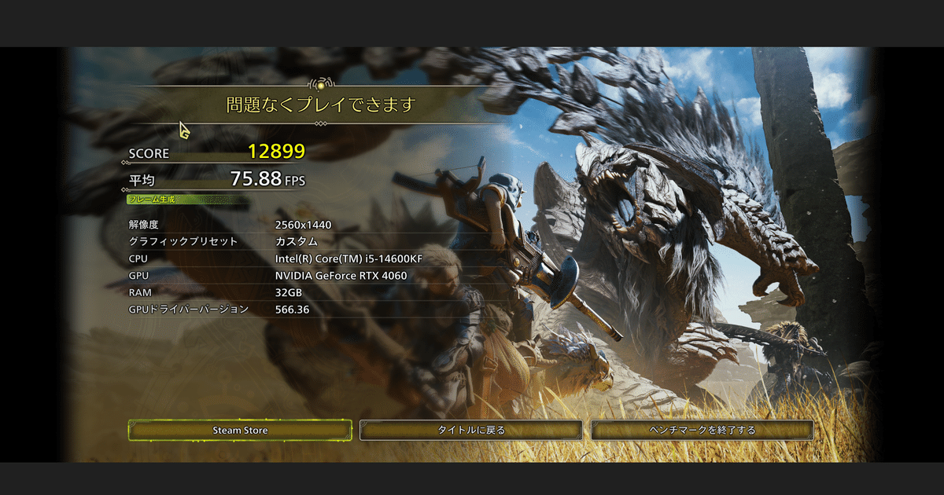Screen dimensions: 944x495
Task: Select the グラフィックプリセット label
Action: 183,242
